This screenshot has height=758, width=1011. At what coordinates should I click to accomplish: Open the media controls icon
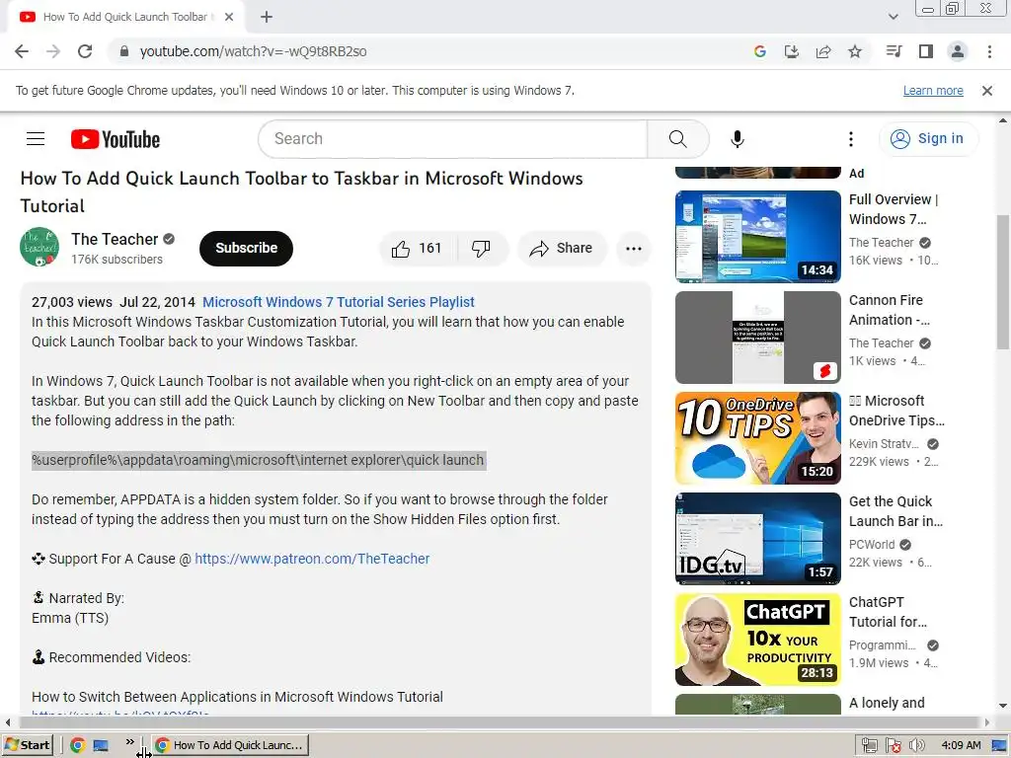[x=894, y=51]
